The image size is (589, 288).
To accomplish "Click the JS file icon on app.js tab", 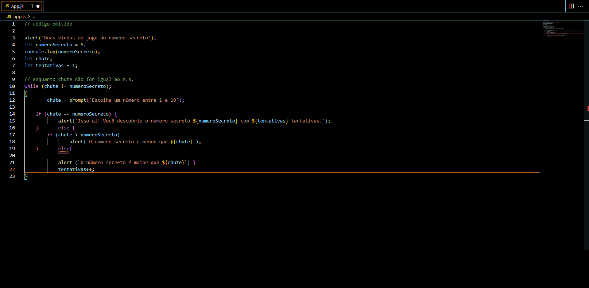I will tap(7, 6).
